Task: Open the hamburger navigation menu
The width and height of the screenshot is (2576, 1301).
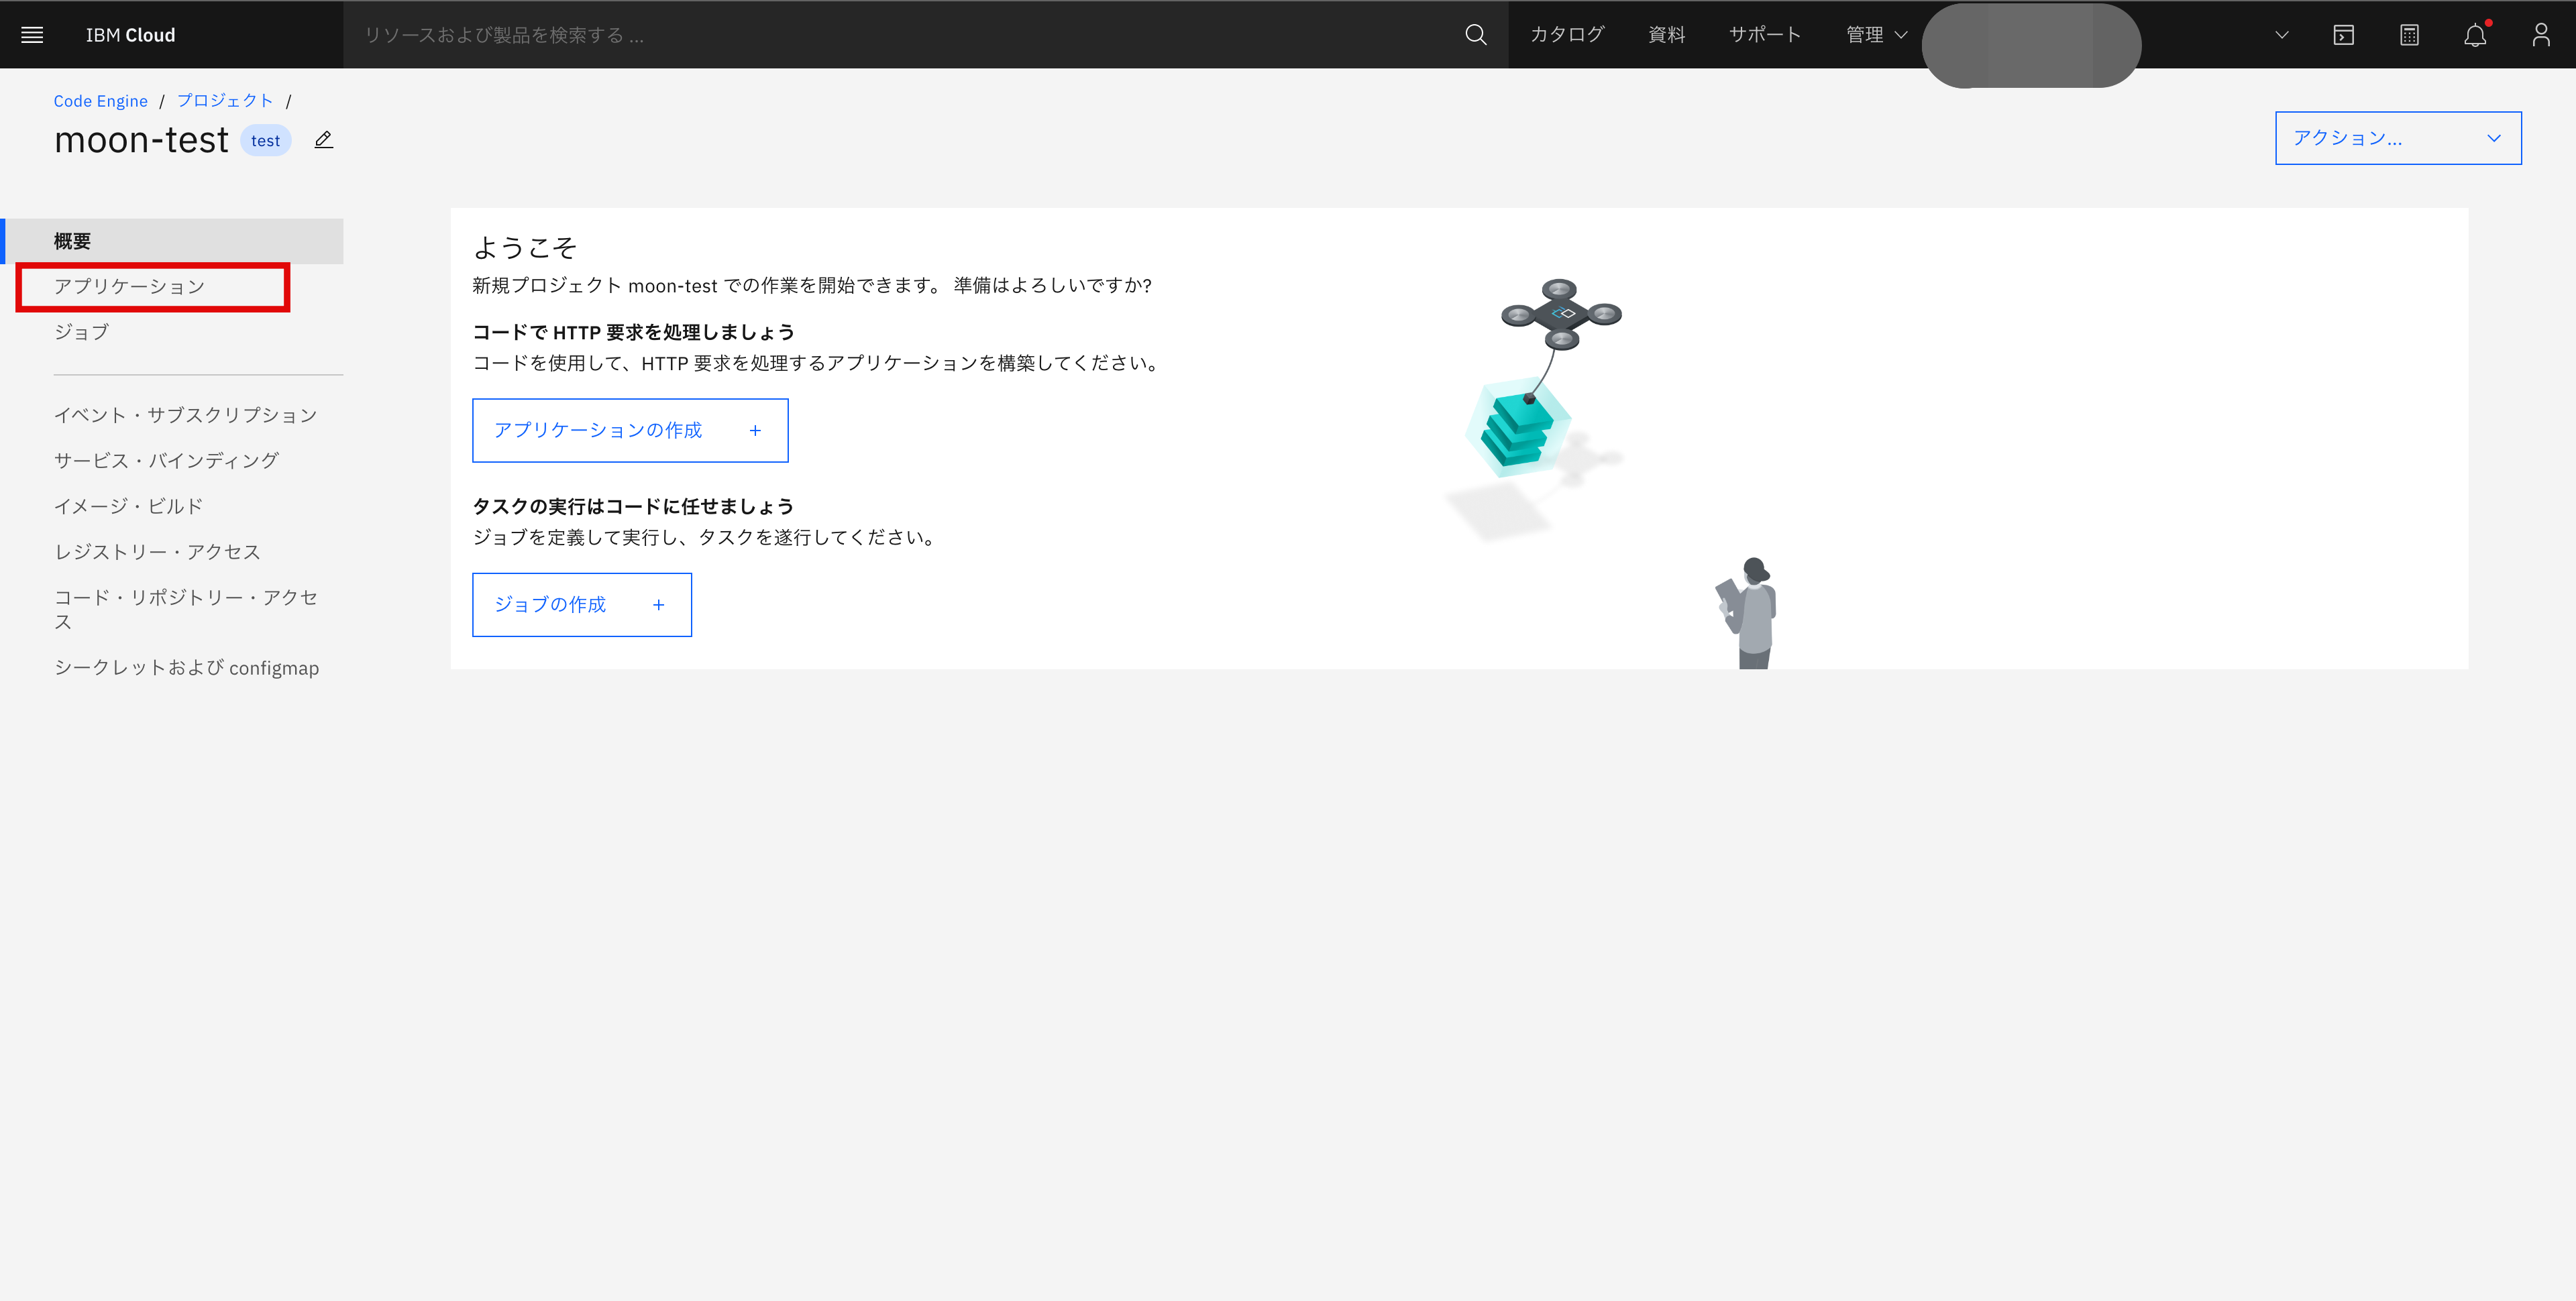Action: click(31, 34)
